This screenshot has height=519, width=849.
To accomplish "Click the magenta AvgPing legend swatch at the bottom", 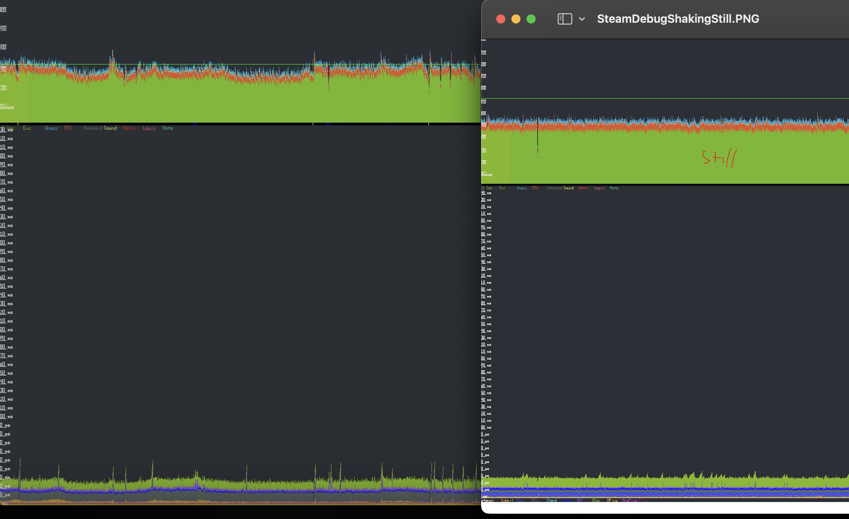I will (x=630, y=500).
